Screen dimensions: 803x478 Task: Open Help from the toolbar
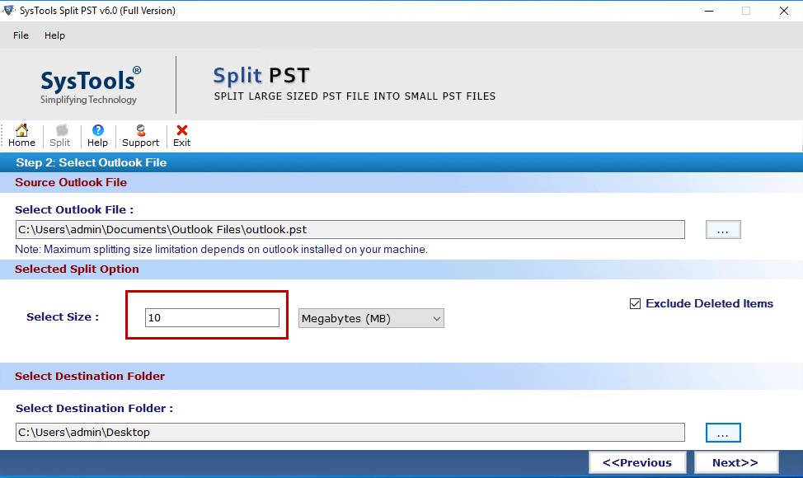click(97, 136)
